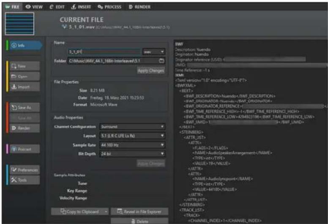
Task: Click Apply Changes under Folder
Action: pyautogui.click(x=151, y=70)
